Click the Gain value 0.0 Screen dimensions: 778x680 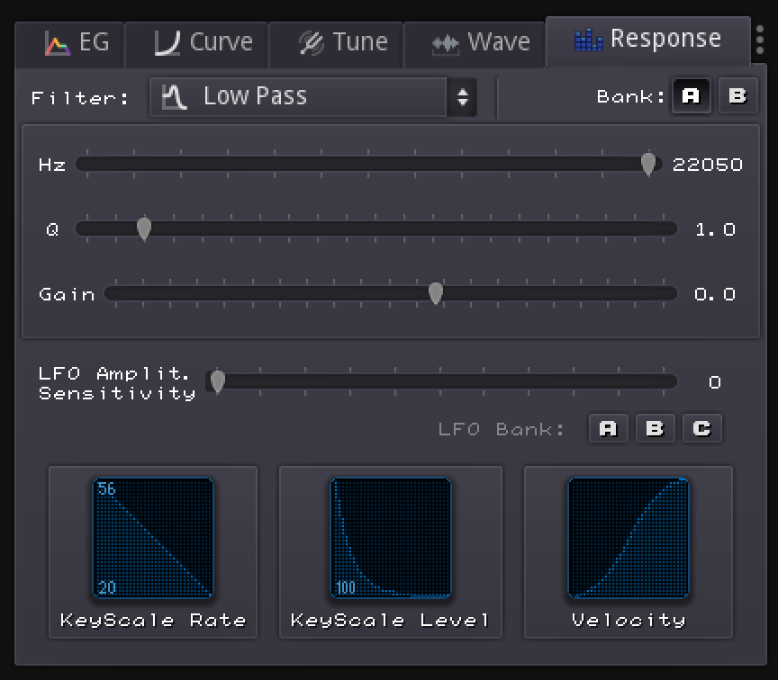pos(715,294)
